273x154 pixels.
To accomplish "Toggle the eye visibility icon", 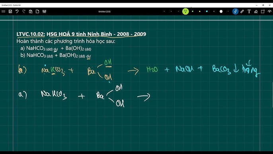I will (269, 12).
